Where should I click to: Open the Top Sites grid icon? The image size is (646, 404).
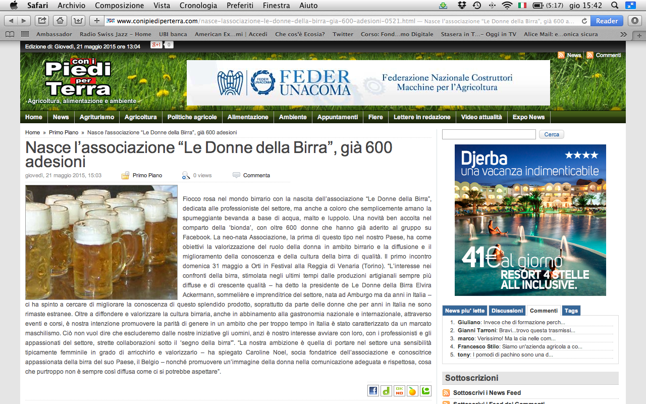(x=25, y=34)
